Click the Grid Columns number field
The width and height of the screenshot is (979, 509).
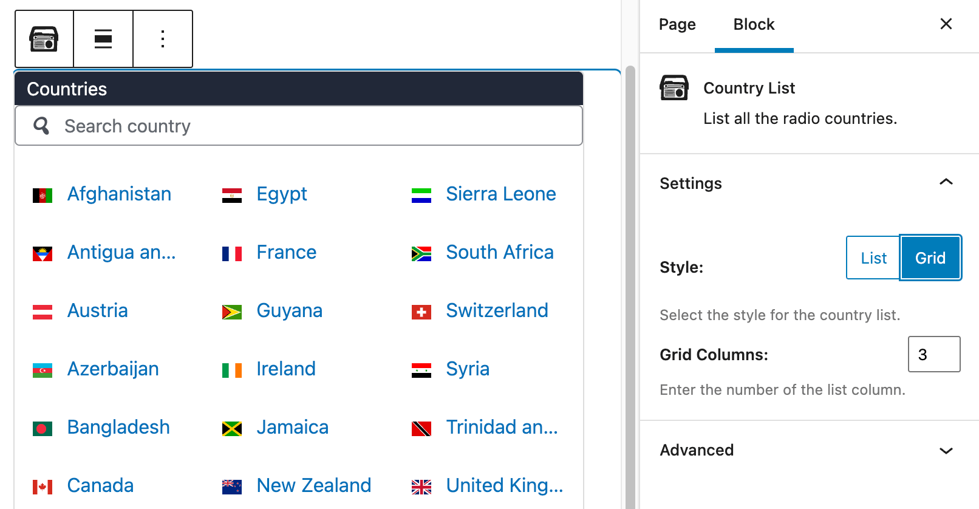pos(933,354)
